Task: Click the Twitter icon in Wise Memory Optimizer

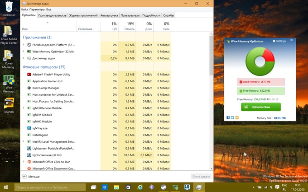Action: [x=232, y=117]
